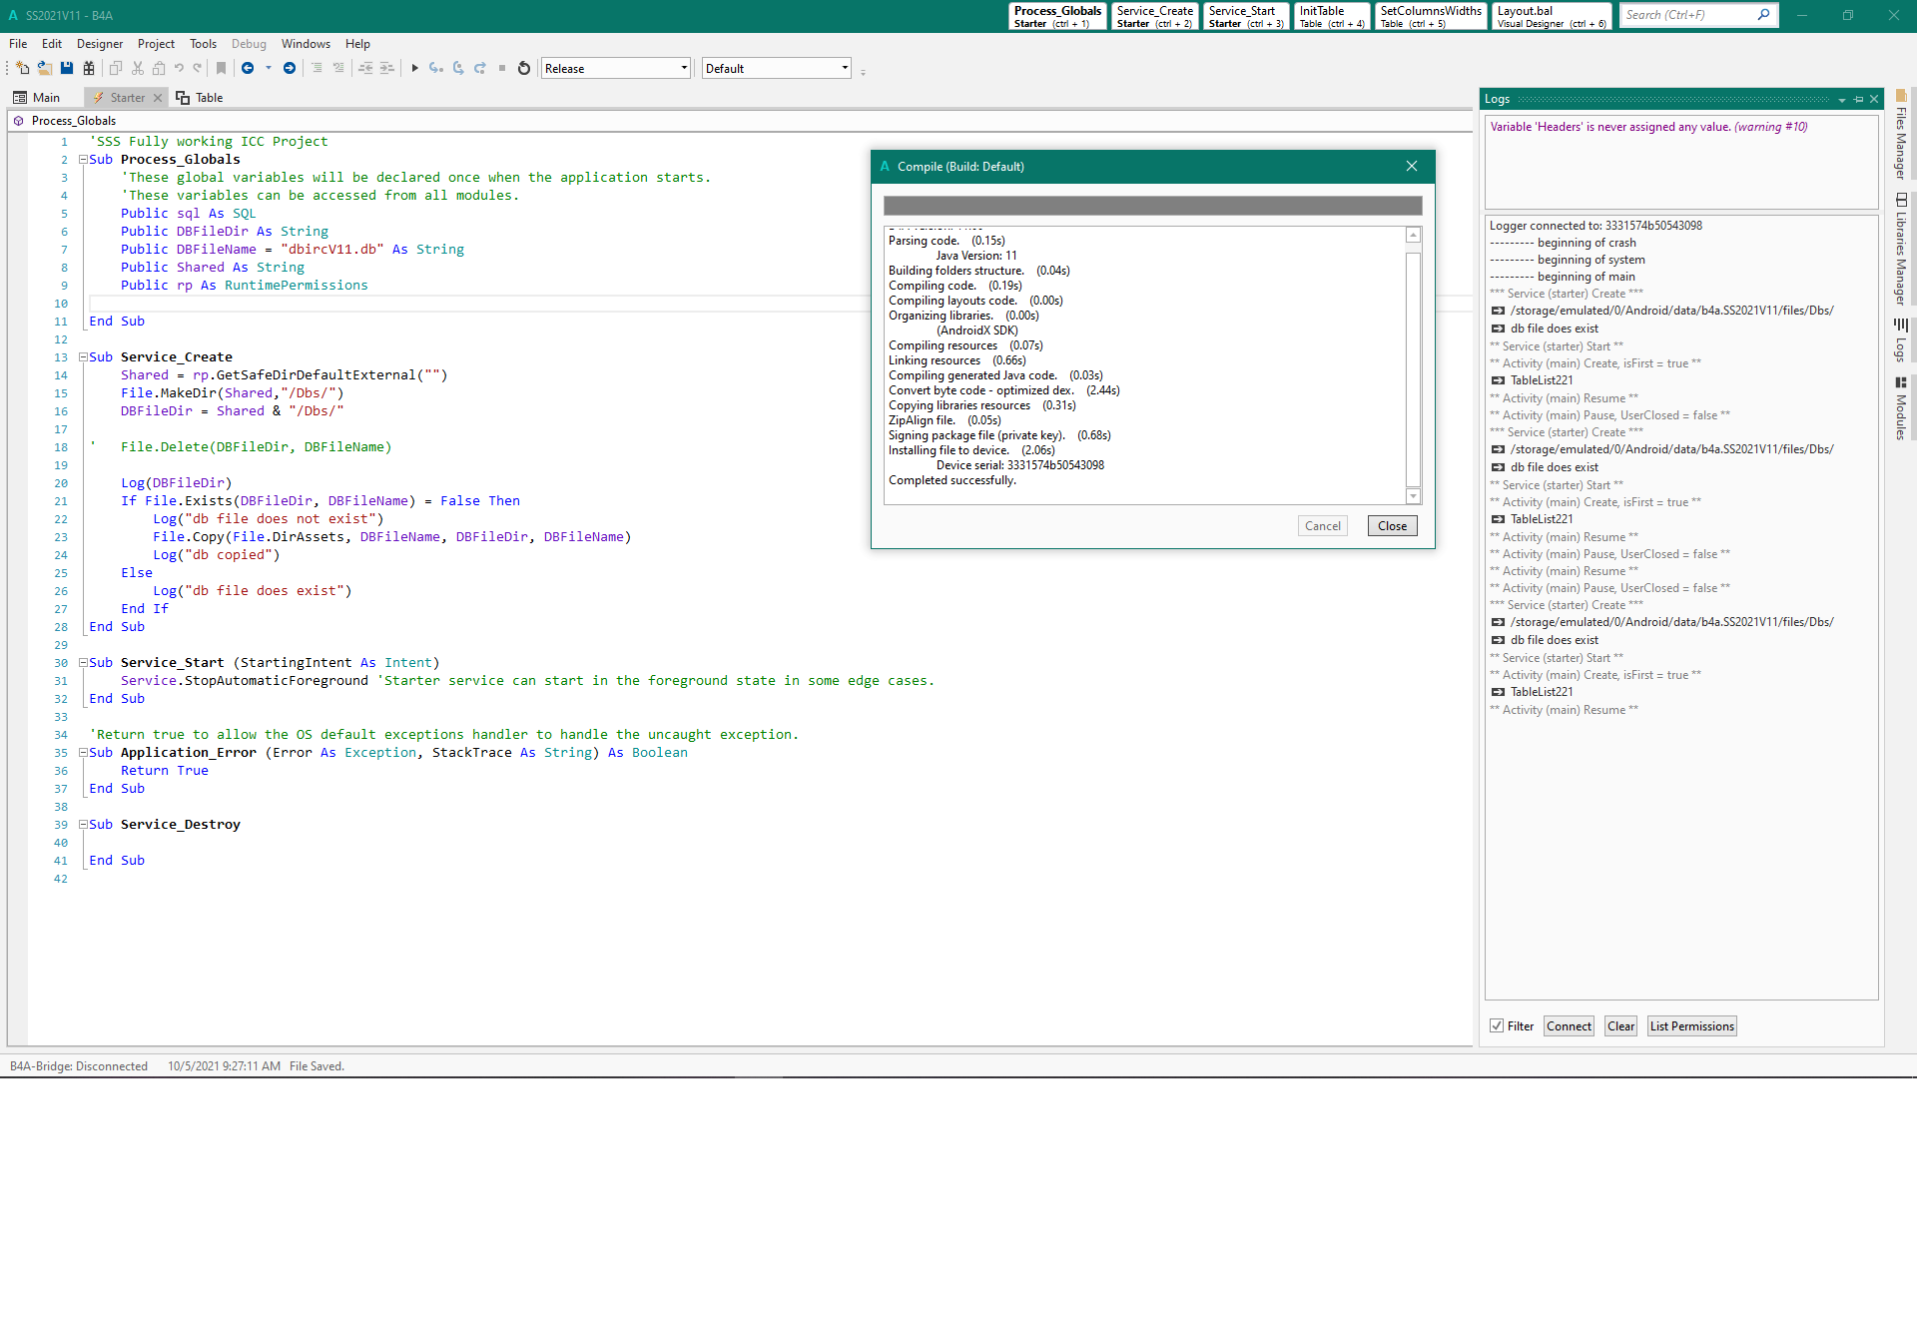Click the Save file toolbar icon
Image resolution: width=1917 pixels, height=1337 pixels.
(x=67, y=68)
